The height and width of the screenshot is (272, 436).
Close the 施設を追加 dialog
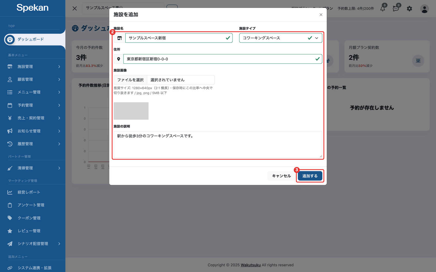(x=321, y=15)
